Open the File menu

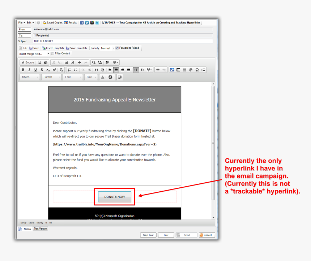pyautogui.click(x=21, y=22)
